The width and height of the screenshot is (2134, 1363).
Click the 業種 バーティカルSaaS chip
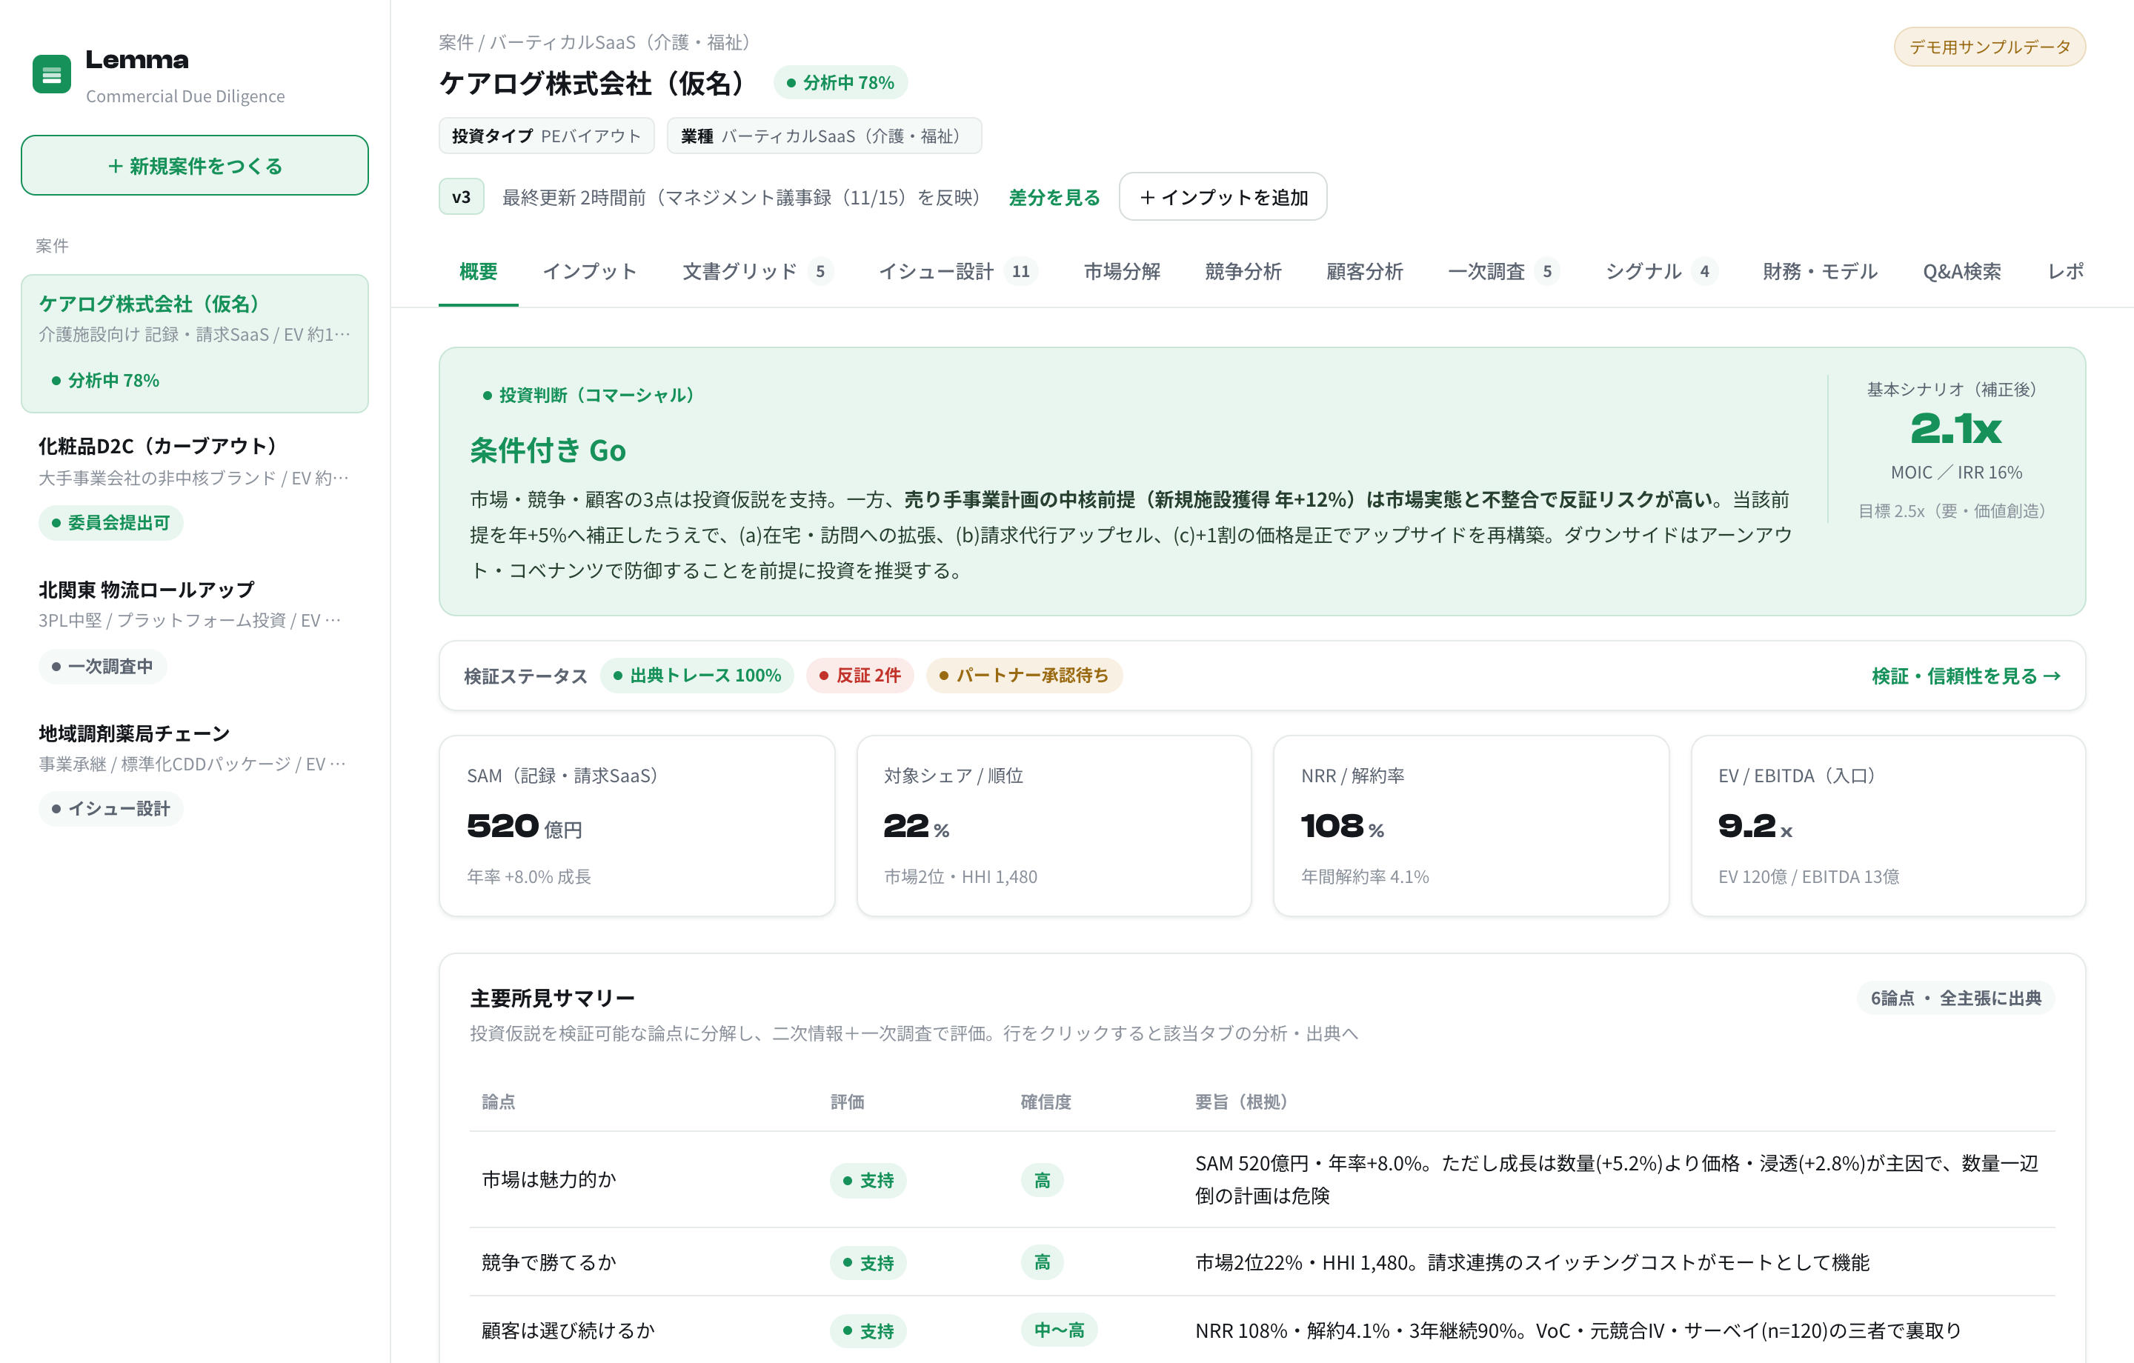point(824,136)
